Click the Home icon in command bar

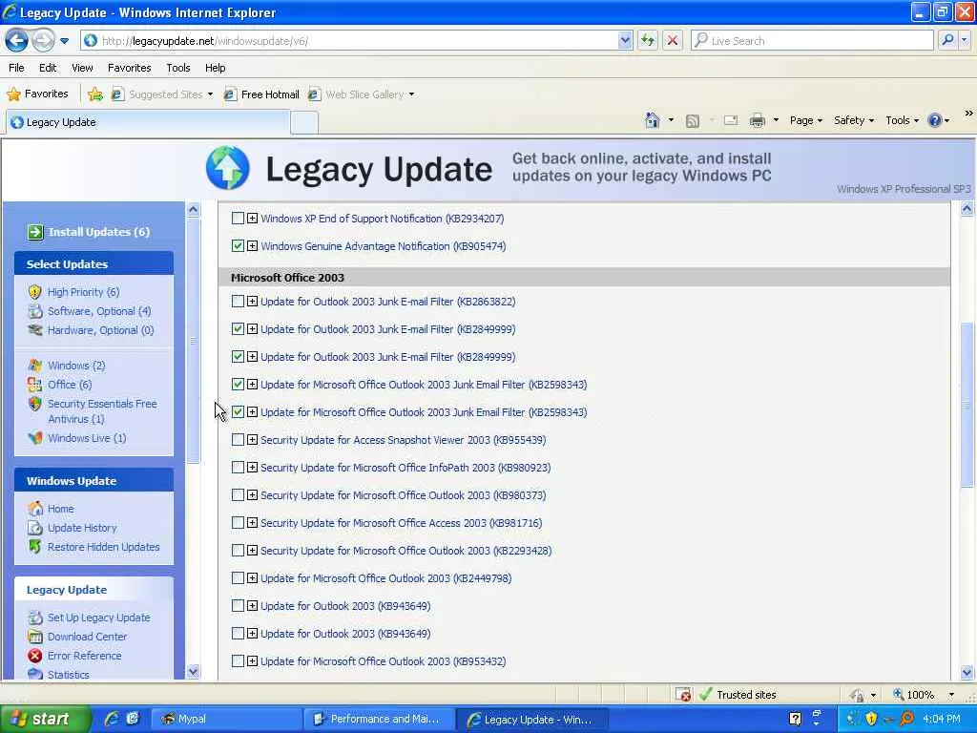coord(653,120)
